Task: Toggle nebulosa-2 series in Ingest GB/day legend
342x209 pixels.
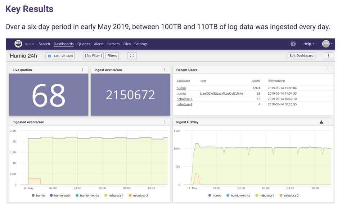Action: pos(289,195)
